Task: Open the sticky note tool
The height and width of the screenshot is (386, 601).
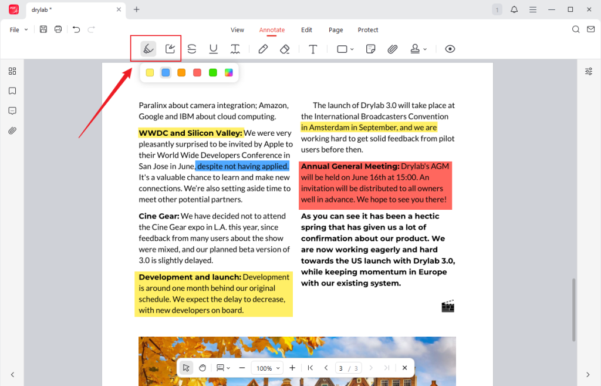Action: pyautogui.click(x=370, y=49)
